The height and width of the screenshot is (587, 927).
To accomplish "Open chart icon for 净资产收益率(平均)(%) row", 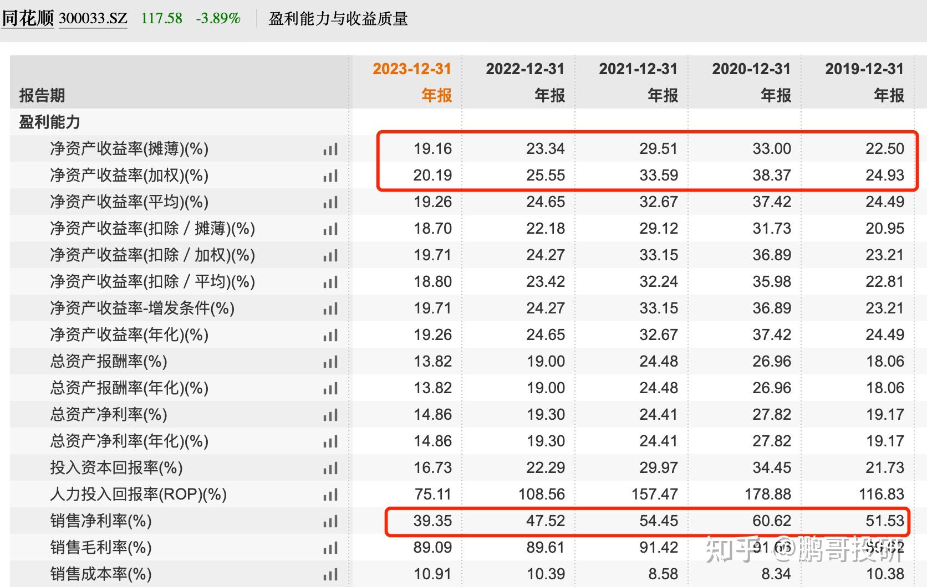I will click(x=330, y=202).
